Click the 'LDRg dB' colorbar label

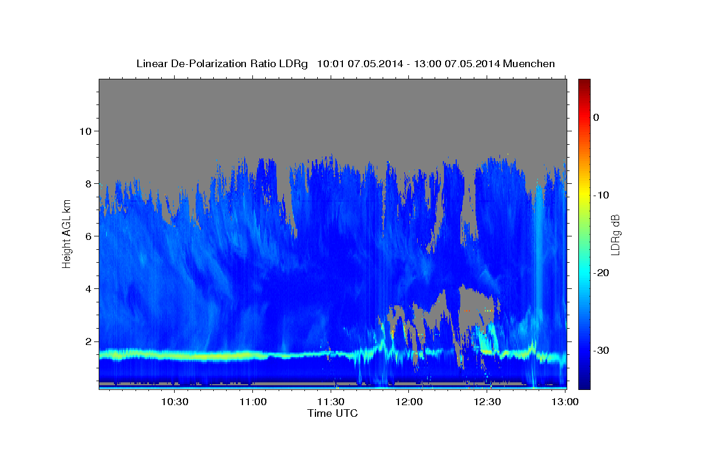[x=615, y=235]
